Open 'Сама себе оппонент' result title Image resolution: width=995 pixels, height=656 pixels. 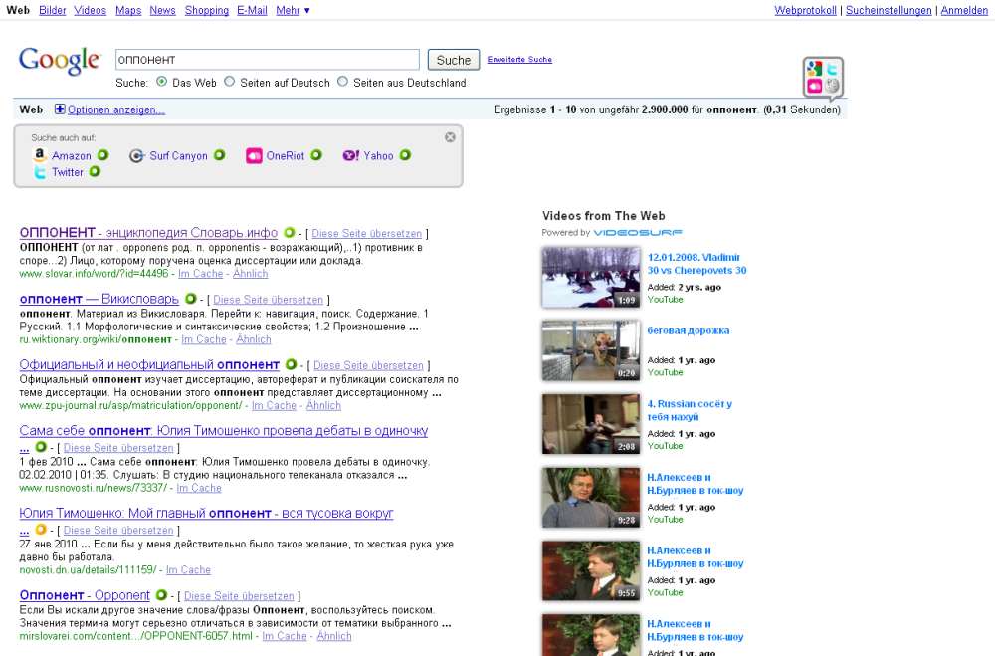pos(223,431)
